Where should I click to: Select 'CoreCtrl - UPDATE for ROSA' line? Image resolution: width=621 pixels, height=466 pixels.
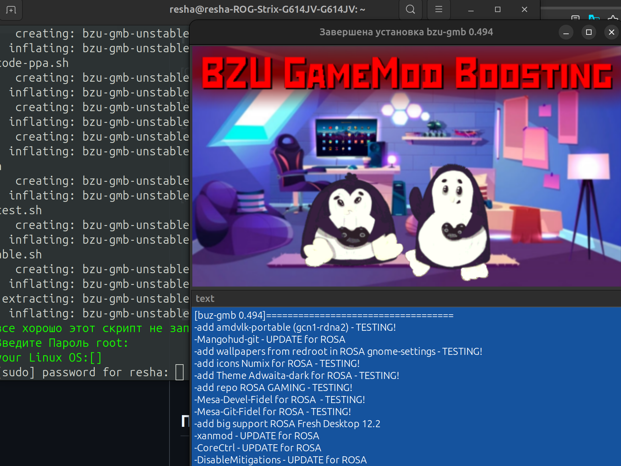[406, 448]
